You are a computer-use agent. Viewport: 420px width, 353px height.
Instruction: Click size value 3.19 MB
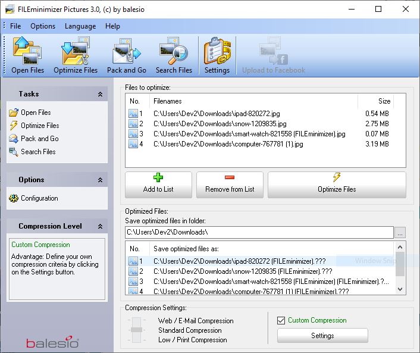(x=377, y=144)
